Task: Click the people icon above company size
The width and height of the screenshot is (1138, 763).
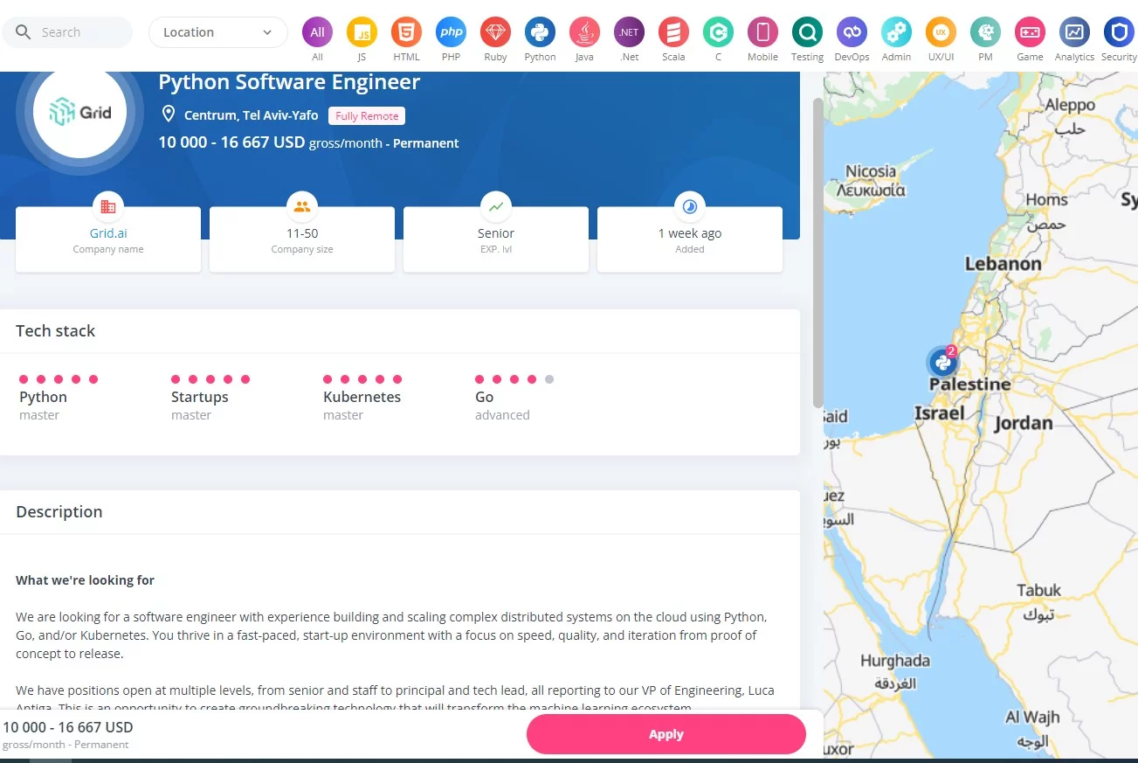Action: point(302,207)
